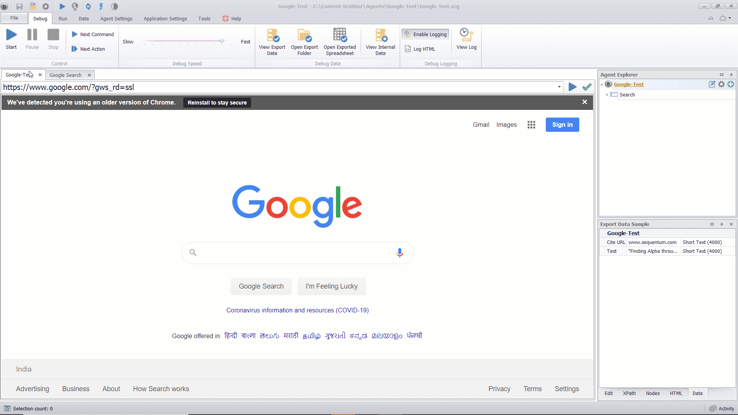Click the Google Search button
The height and width of the screenshot is (415, 738).
point(261,286)
